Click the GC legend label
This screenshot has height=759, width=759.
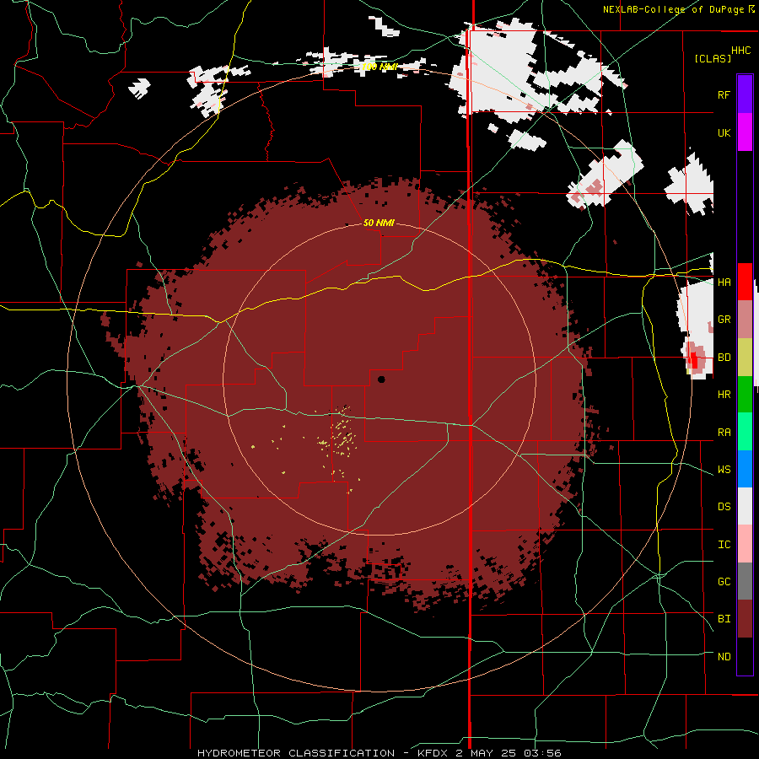724,582
